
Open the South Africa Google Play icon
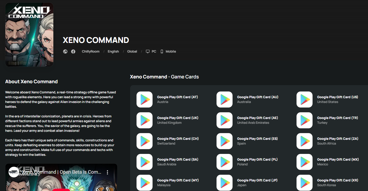pyautogui.click(x=305, y=141)
